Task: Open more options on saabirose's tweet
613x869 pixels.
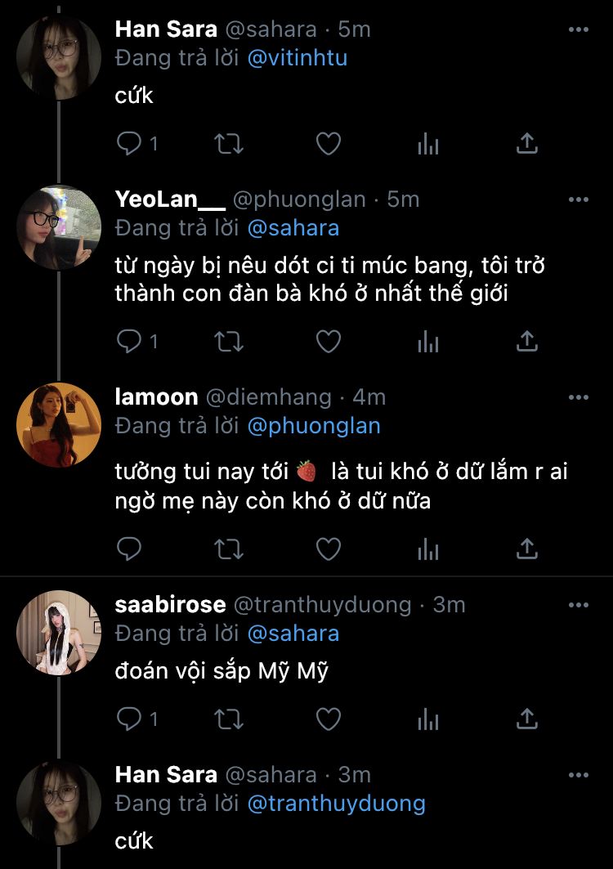Action: 578,605
